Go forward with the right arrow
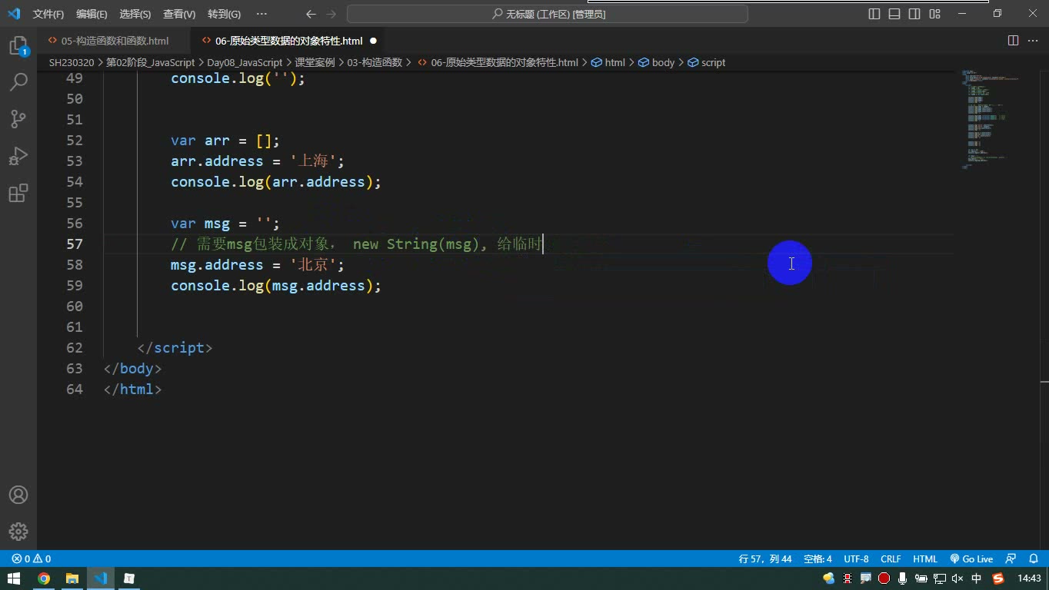 click(331, 14)
